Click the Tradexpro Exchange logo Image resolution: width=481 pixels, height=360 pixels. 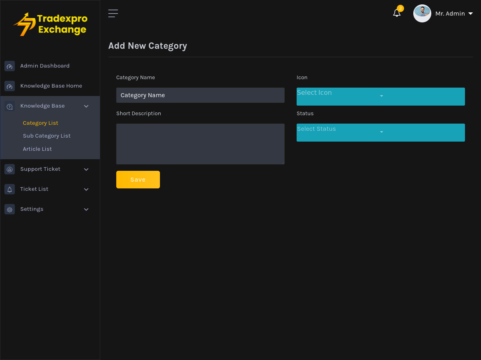(x=50, y=24)
